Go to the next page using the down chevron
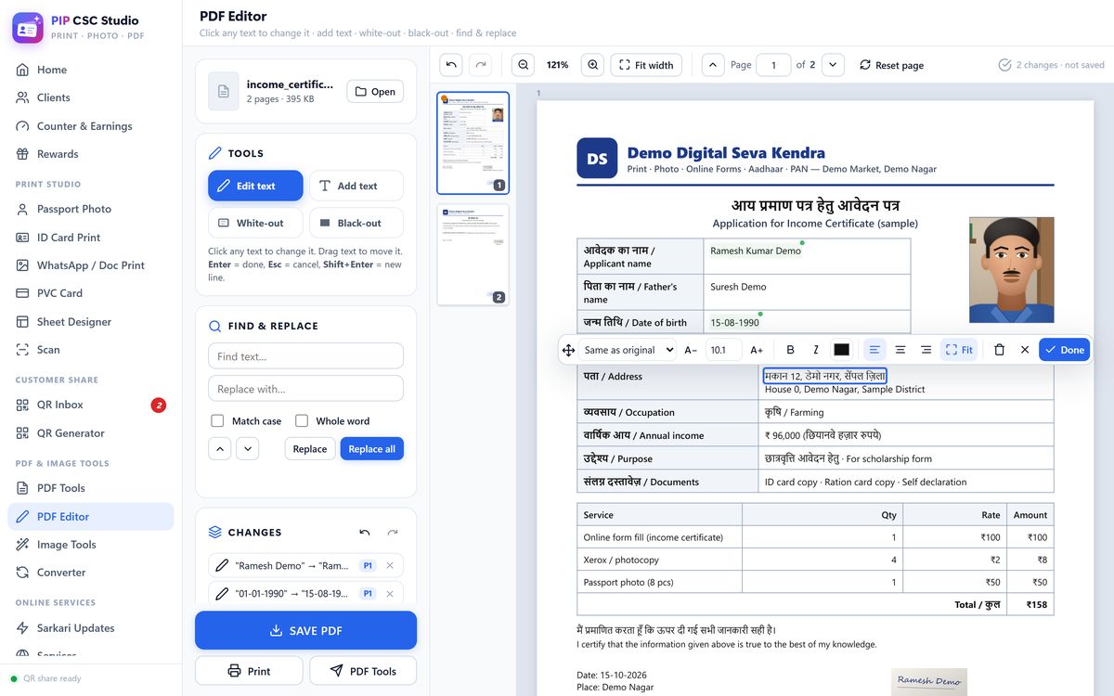The height and width of the screenshot is (696, 1114). (x=833, y=65)
